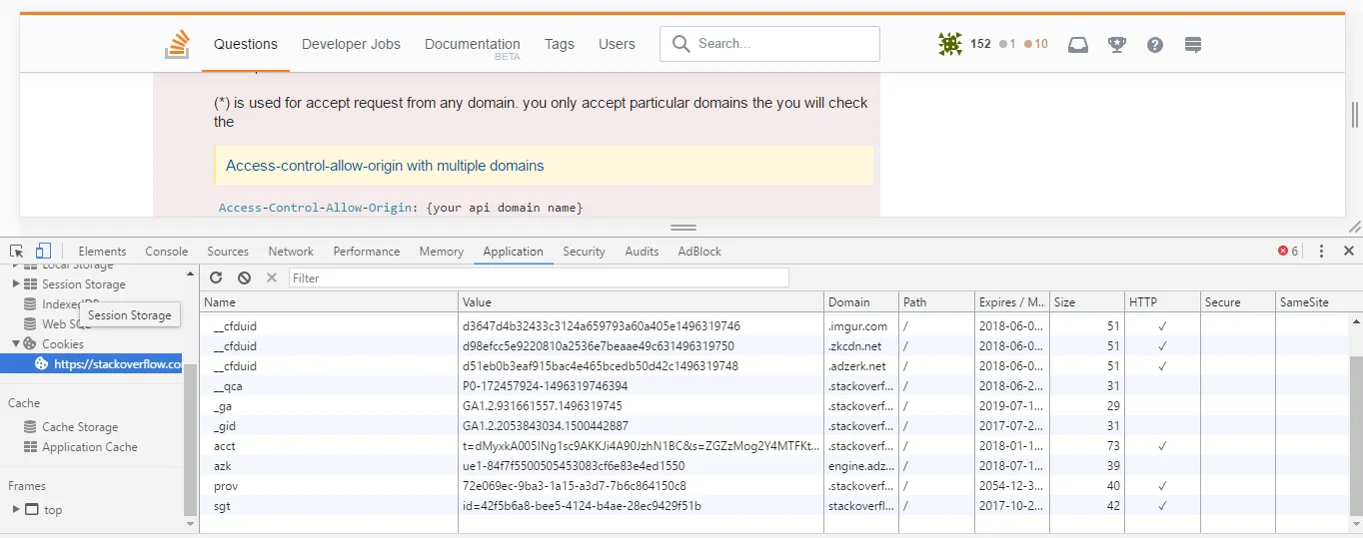The image size is (1363, 538).
Task: Open DevTools three-dot menu
Action: click(x=1321, y=252)
